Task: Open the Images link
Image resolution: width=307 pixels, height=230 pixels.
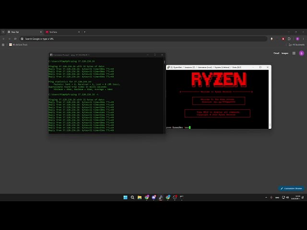Action: tap(284, 53)
